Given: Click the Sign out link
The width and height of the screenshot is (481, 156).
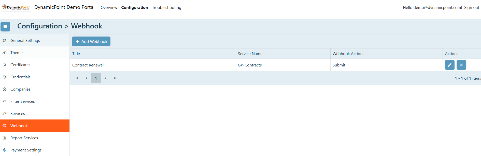Looking at the screenshot, I should pyautogui.click(x=472, y=8).
